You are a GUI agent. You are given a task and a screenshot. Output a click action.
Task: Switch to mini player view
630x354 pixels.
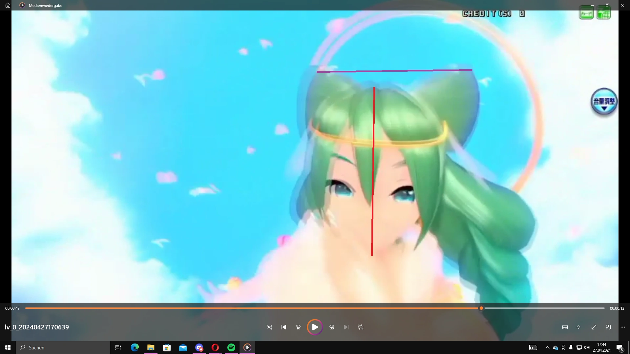click(x=608, y=327)
